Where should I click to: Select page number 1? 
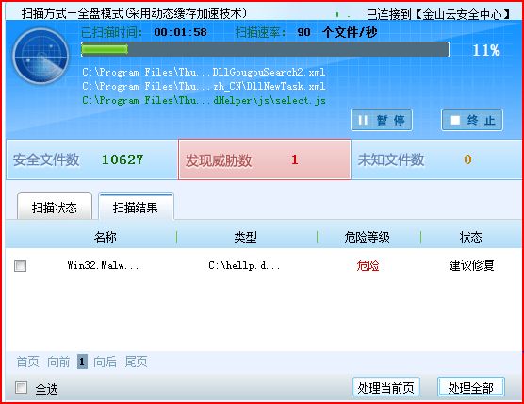coord(82,362)
